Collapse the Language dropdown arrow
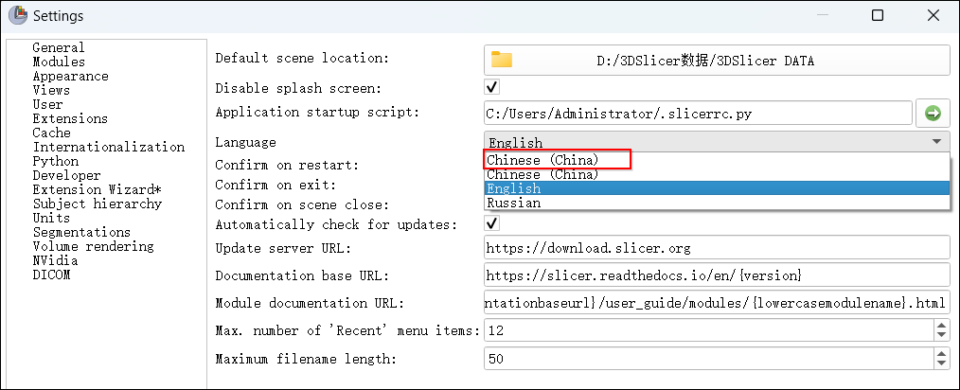Screen dimensions: 960x390 click(x=936, y=142)
